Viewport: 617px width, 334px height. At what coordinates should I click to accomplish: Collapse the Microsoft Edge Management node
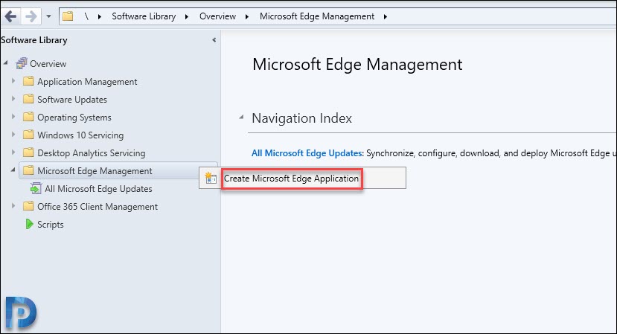(13, 170)
